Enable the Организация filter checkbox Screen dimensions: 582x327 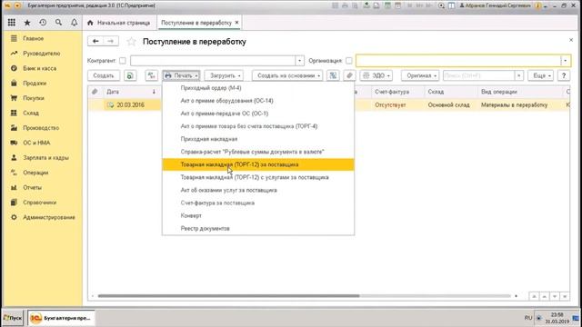[x=348, y=61]
